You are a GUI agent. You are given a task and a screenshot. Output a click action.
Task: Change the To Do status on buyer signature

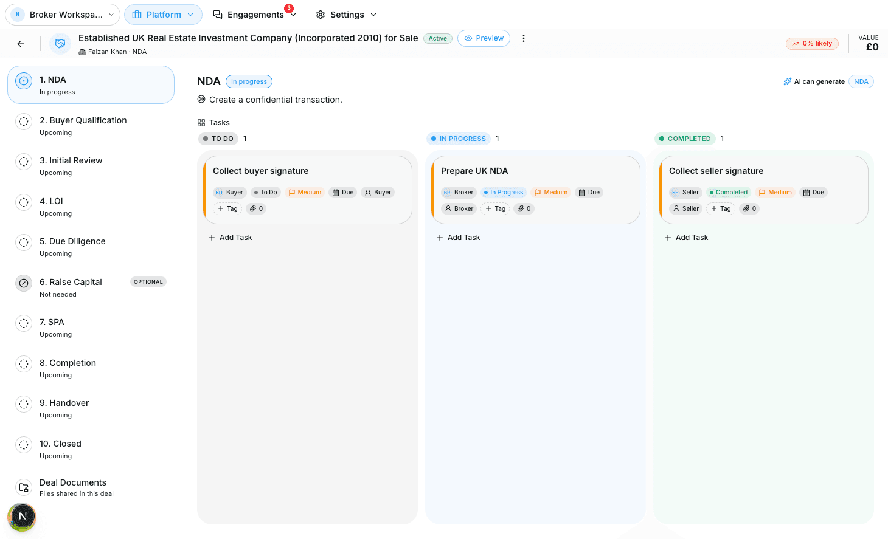(x=265, y=192)
